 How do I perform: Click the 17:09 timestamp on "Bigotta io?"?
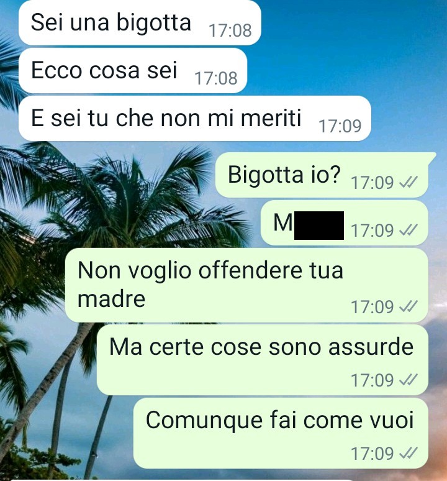coord(372,183)
